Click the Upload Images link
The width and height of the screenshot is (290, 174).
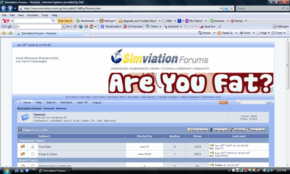click(168, 97)
